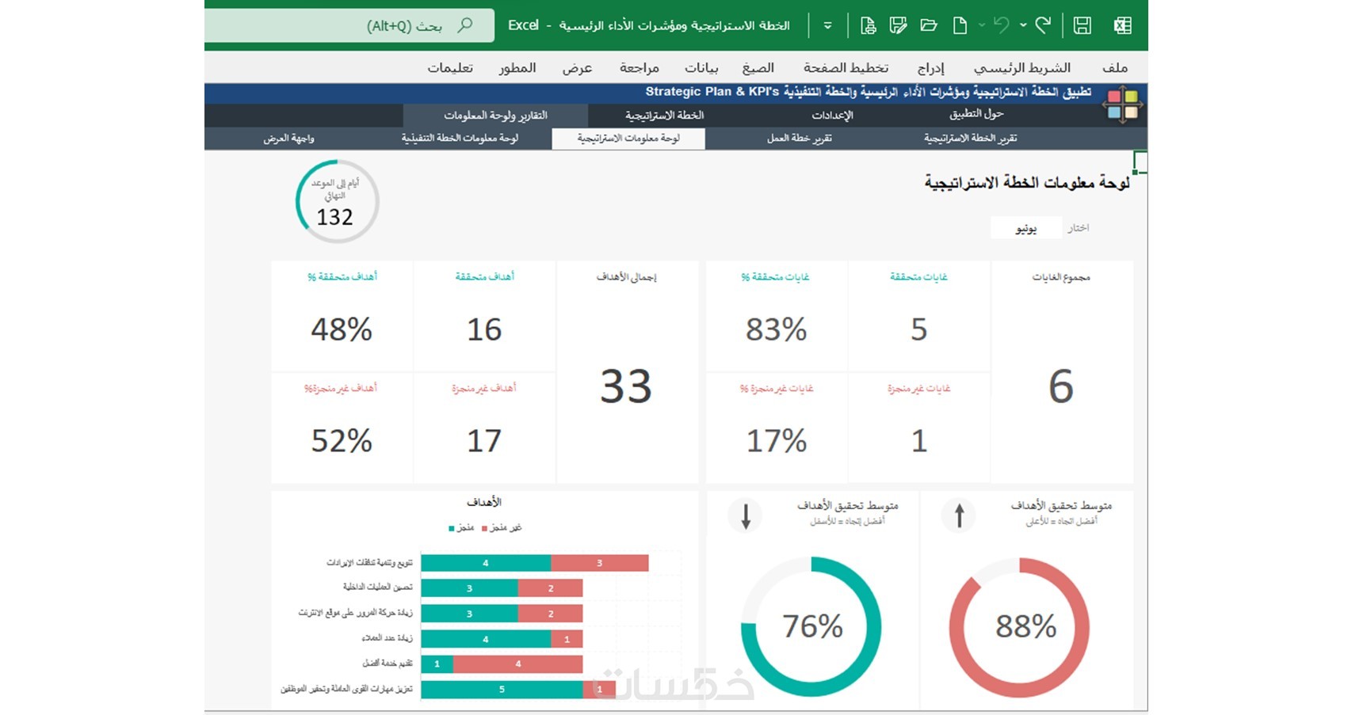1348x715 pixels.
Task: Open the تقرير خطة العمل sub-tab
Action: click(799, 139)
